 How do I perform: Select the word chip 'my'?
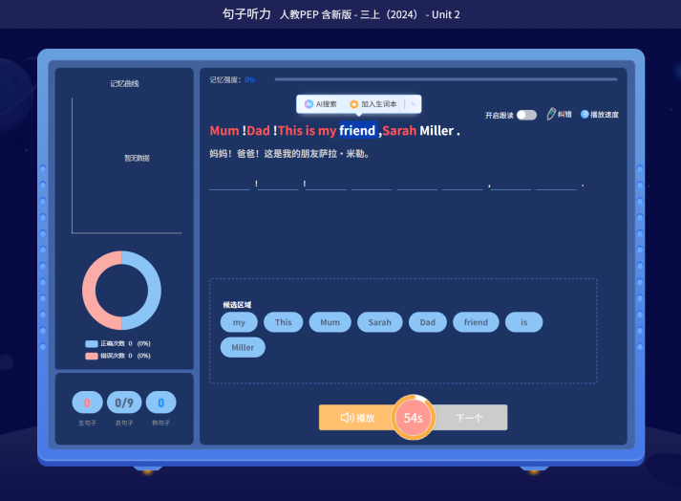[x=239, y=322]
